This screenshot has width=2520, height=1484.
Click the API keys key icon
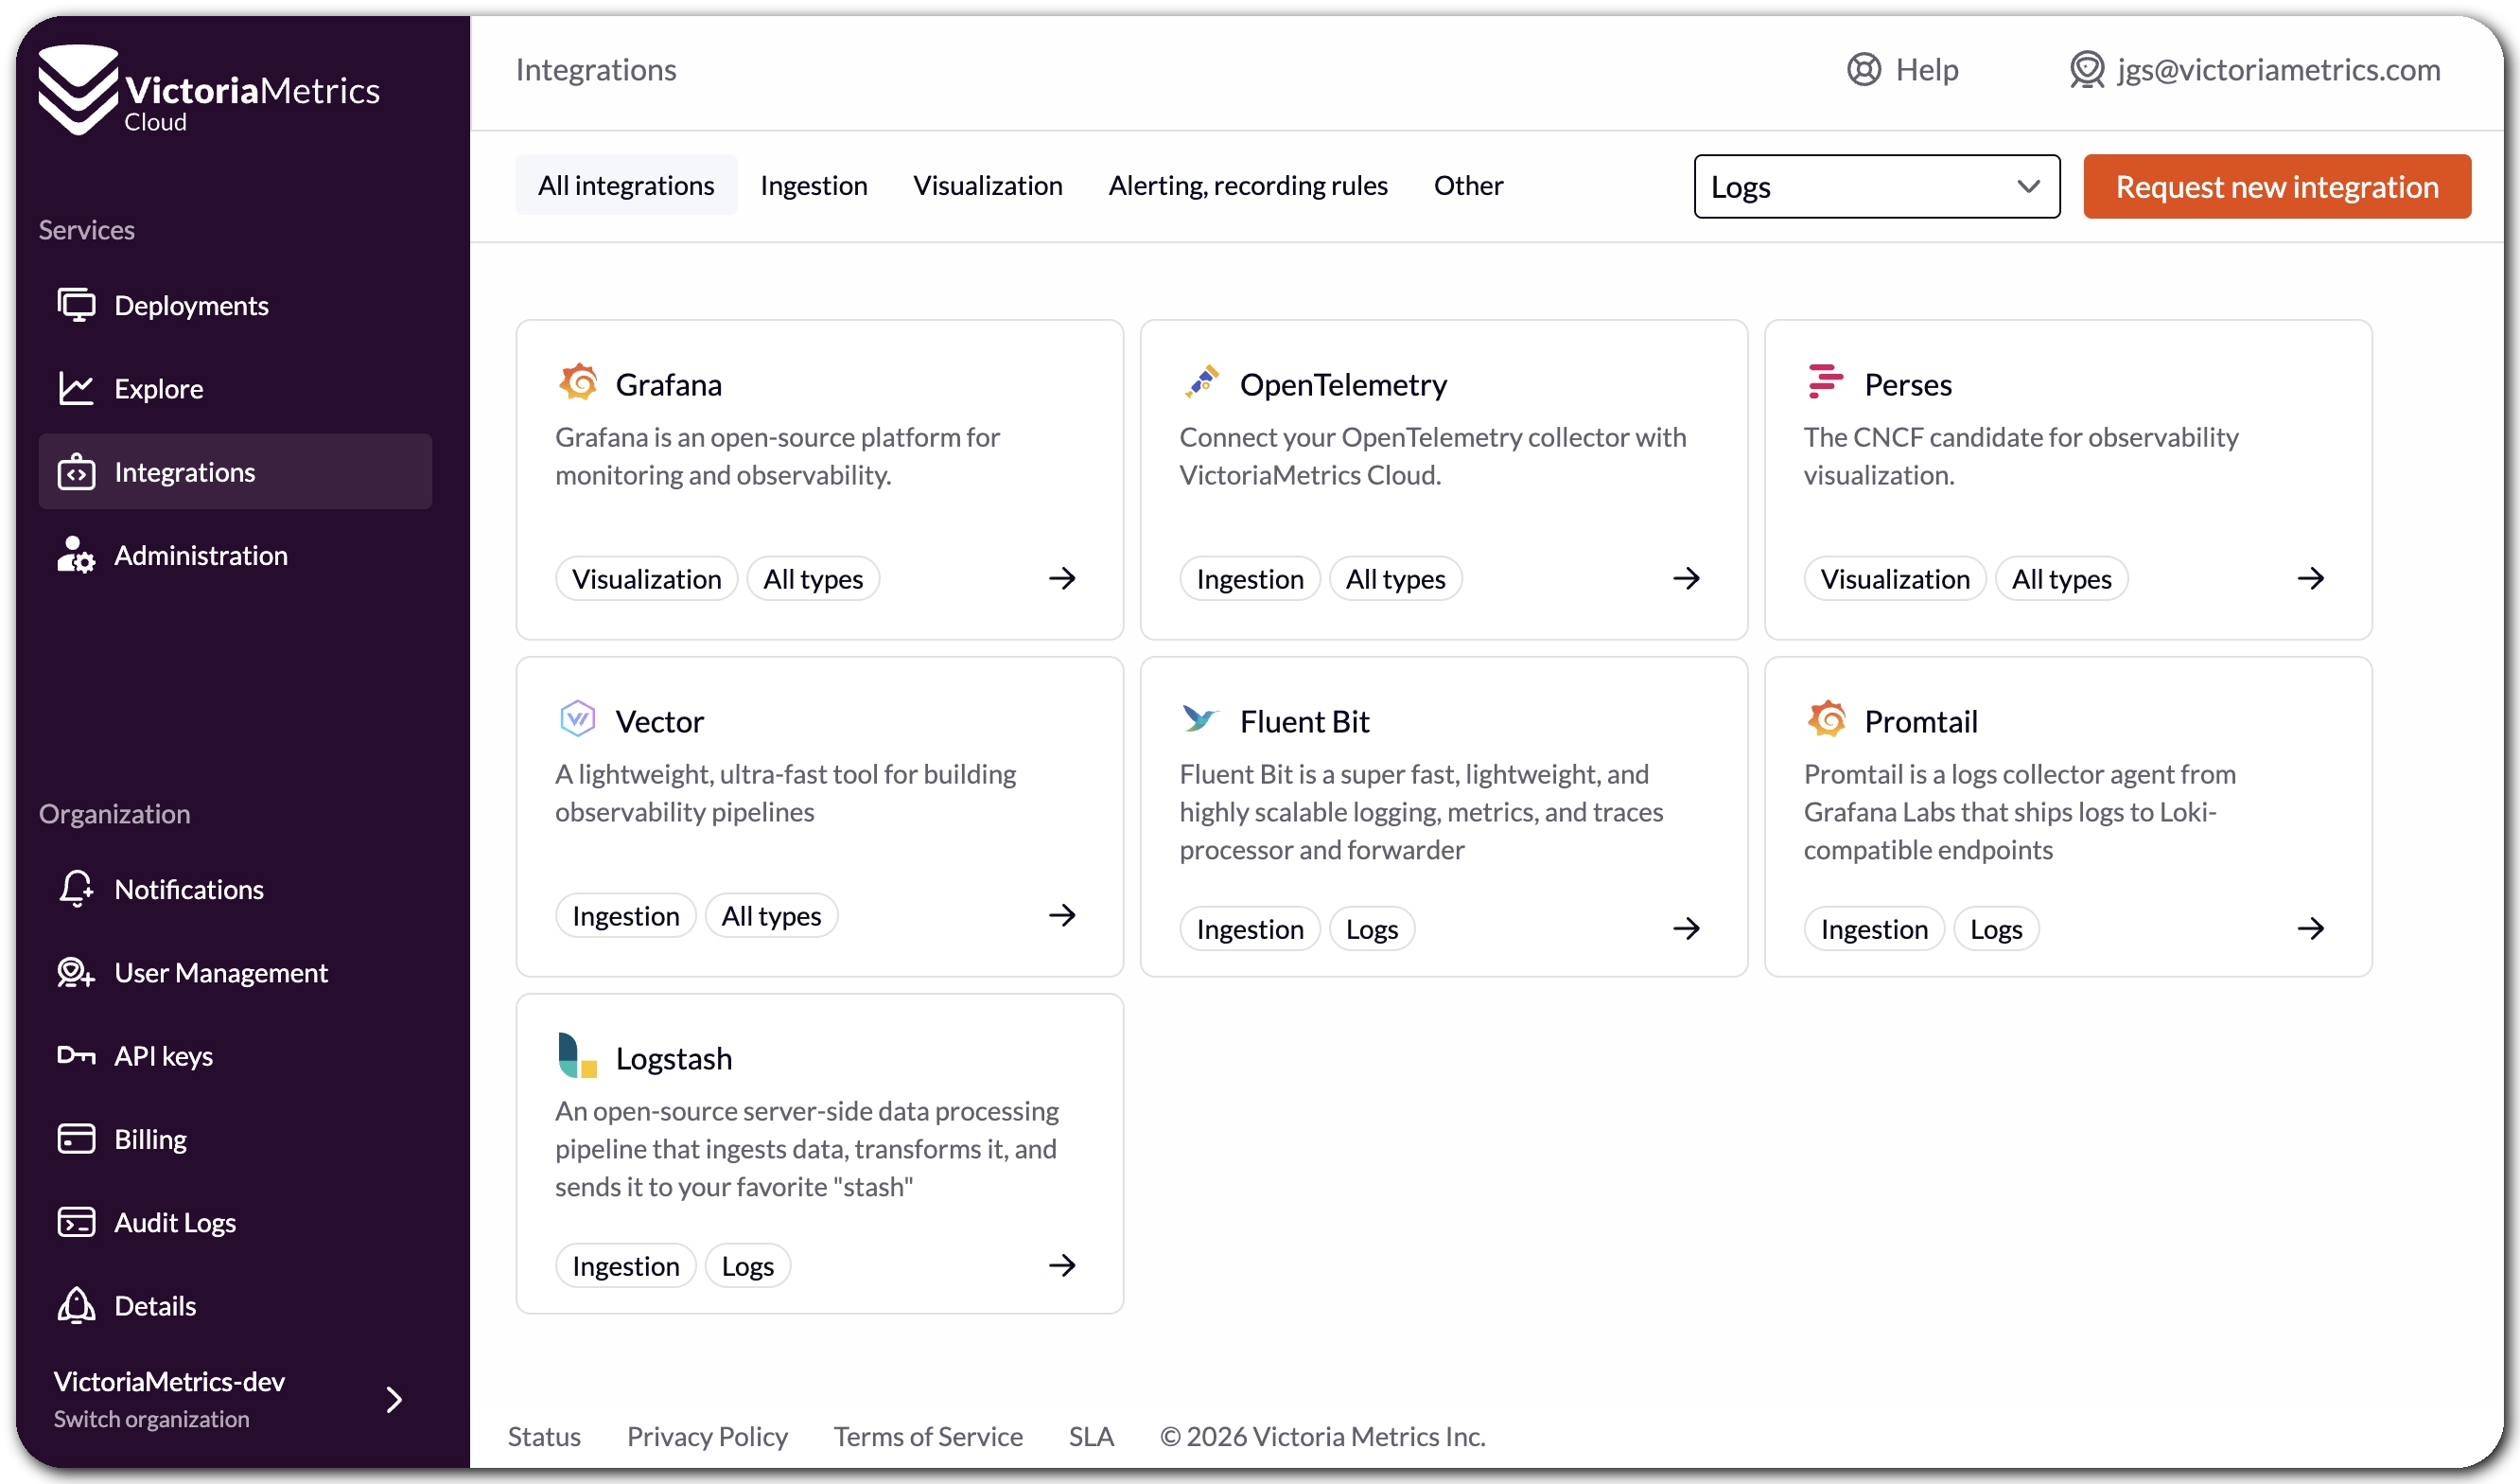[76, 1055]
